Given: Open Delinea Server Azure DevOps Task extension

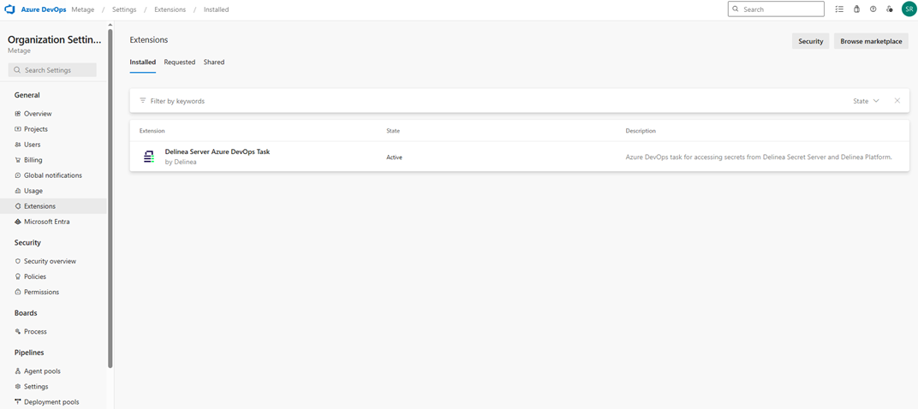Looking at the screenshot, I should tap(217, 151).
